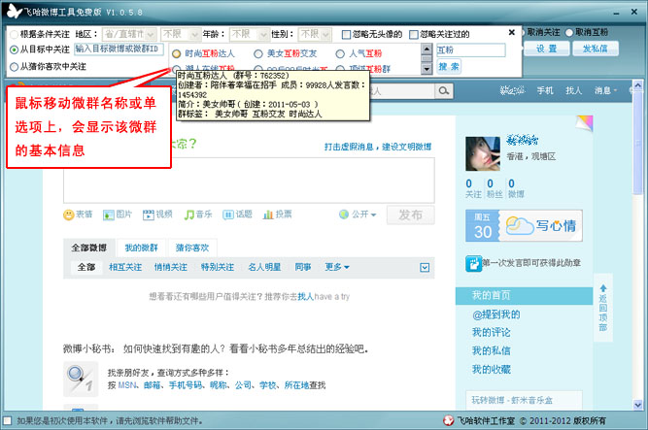Open the 省/直辖市 region dropdown
The height and width of the screenshot is (430, 648).
[129, 34]
